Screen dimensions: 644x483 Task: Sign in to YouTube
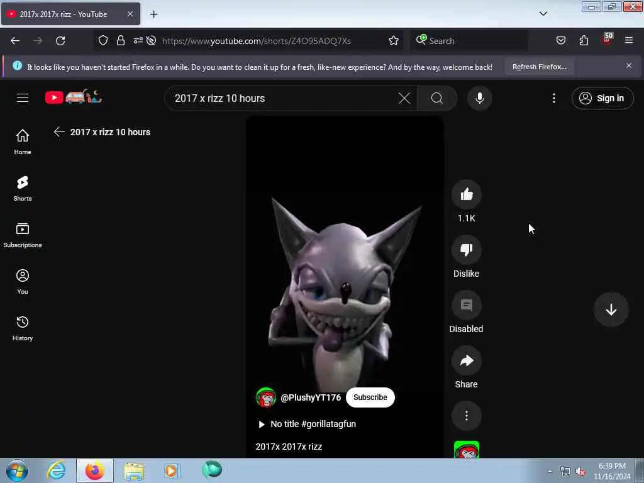tap(602, 98)
